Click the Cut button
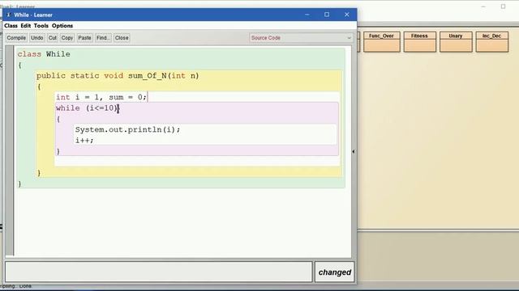The height and width of the screenshot is (291, 519). (53, 38)
